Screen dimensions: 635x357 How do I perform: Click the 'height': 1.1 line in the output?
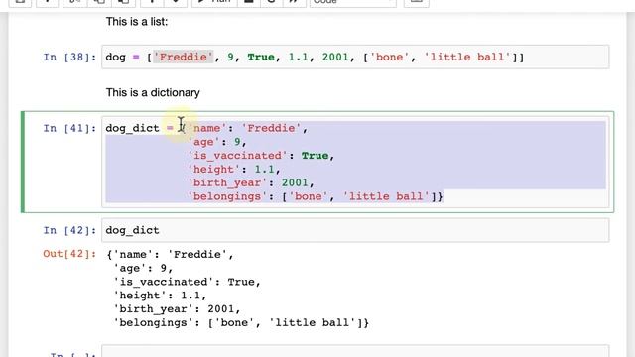coord(160,296)
